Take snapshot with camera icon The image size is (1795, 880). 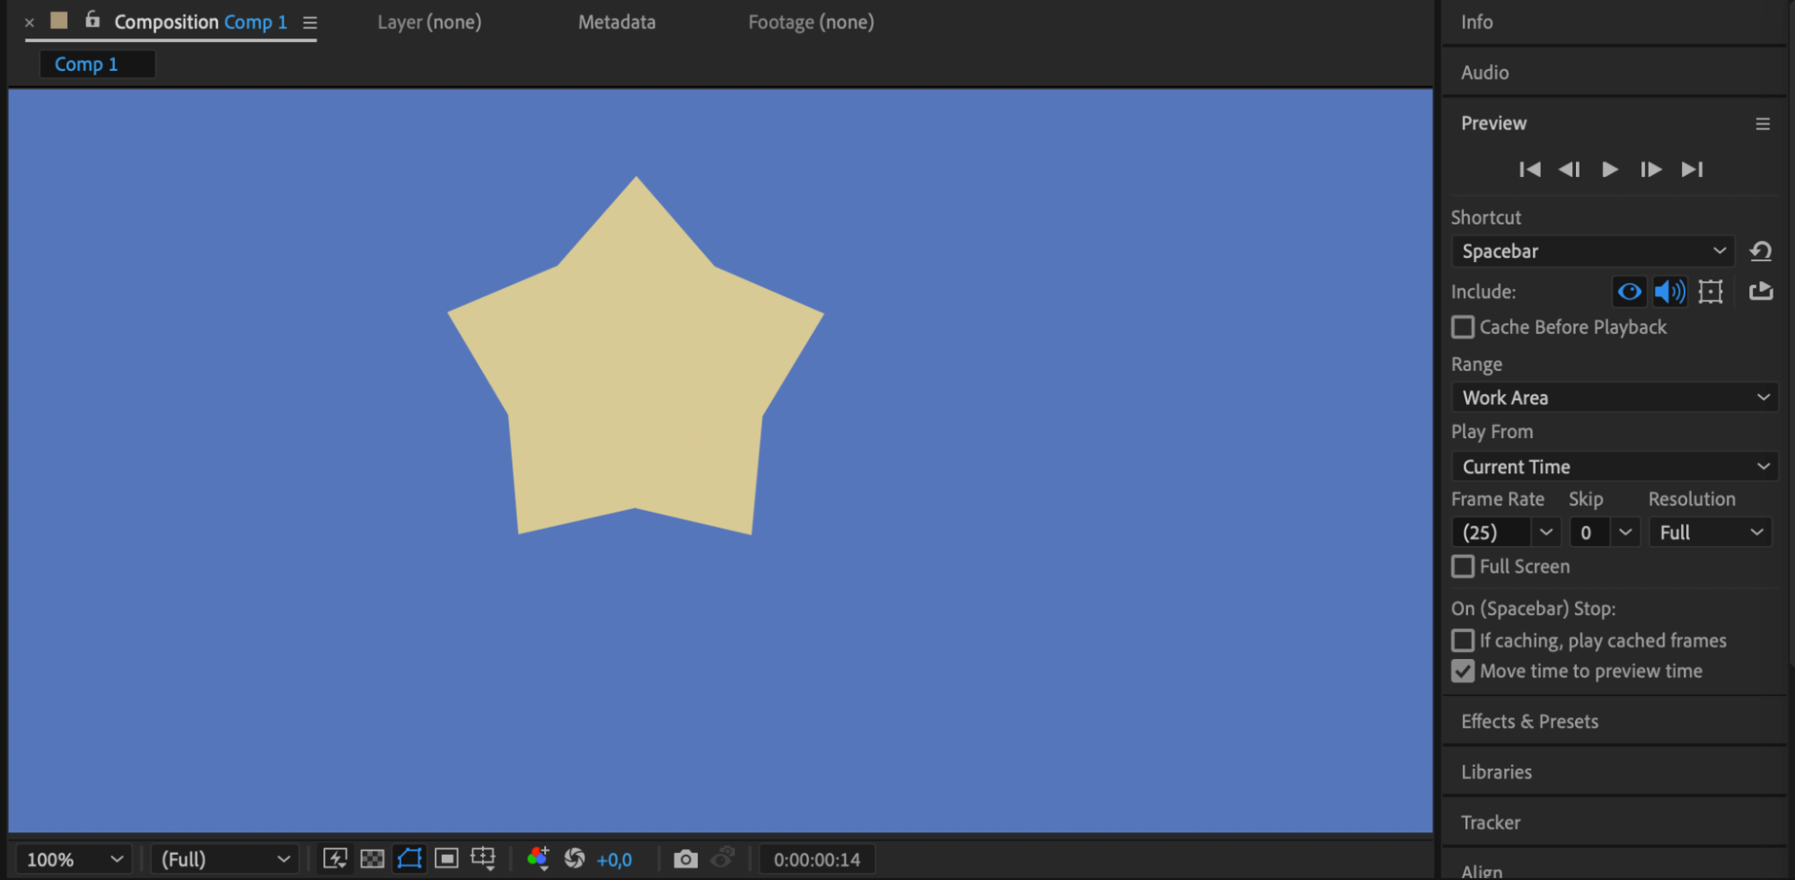click(685, 859)
